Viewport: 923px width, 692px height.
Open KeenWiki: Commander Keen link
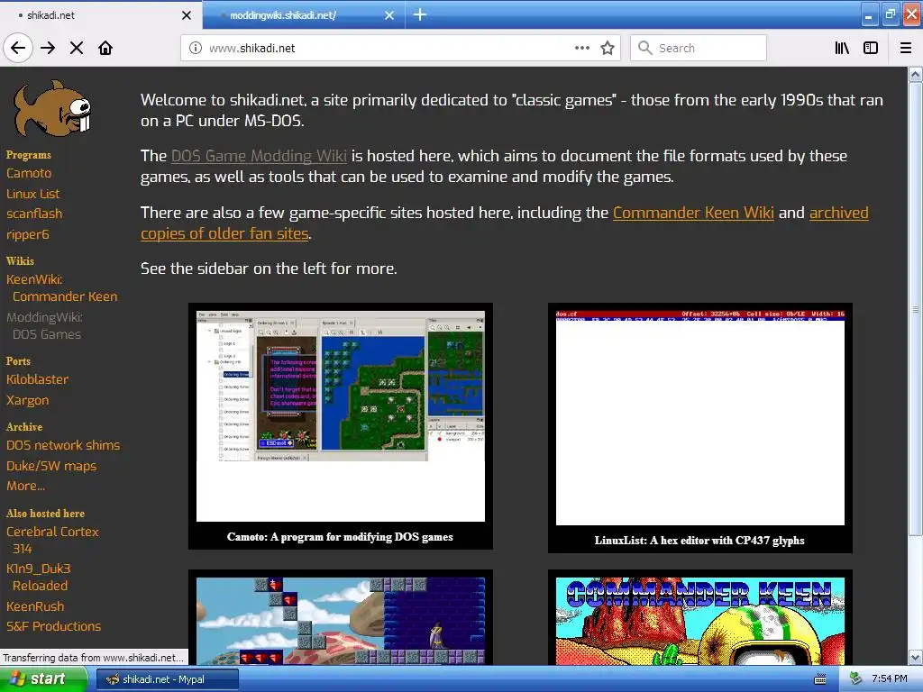(x=62, y=287)
